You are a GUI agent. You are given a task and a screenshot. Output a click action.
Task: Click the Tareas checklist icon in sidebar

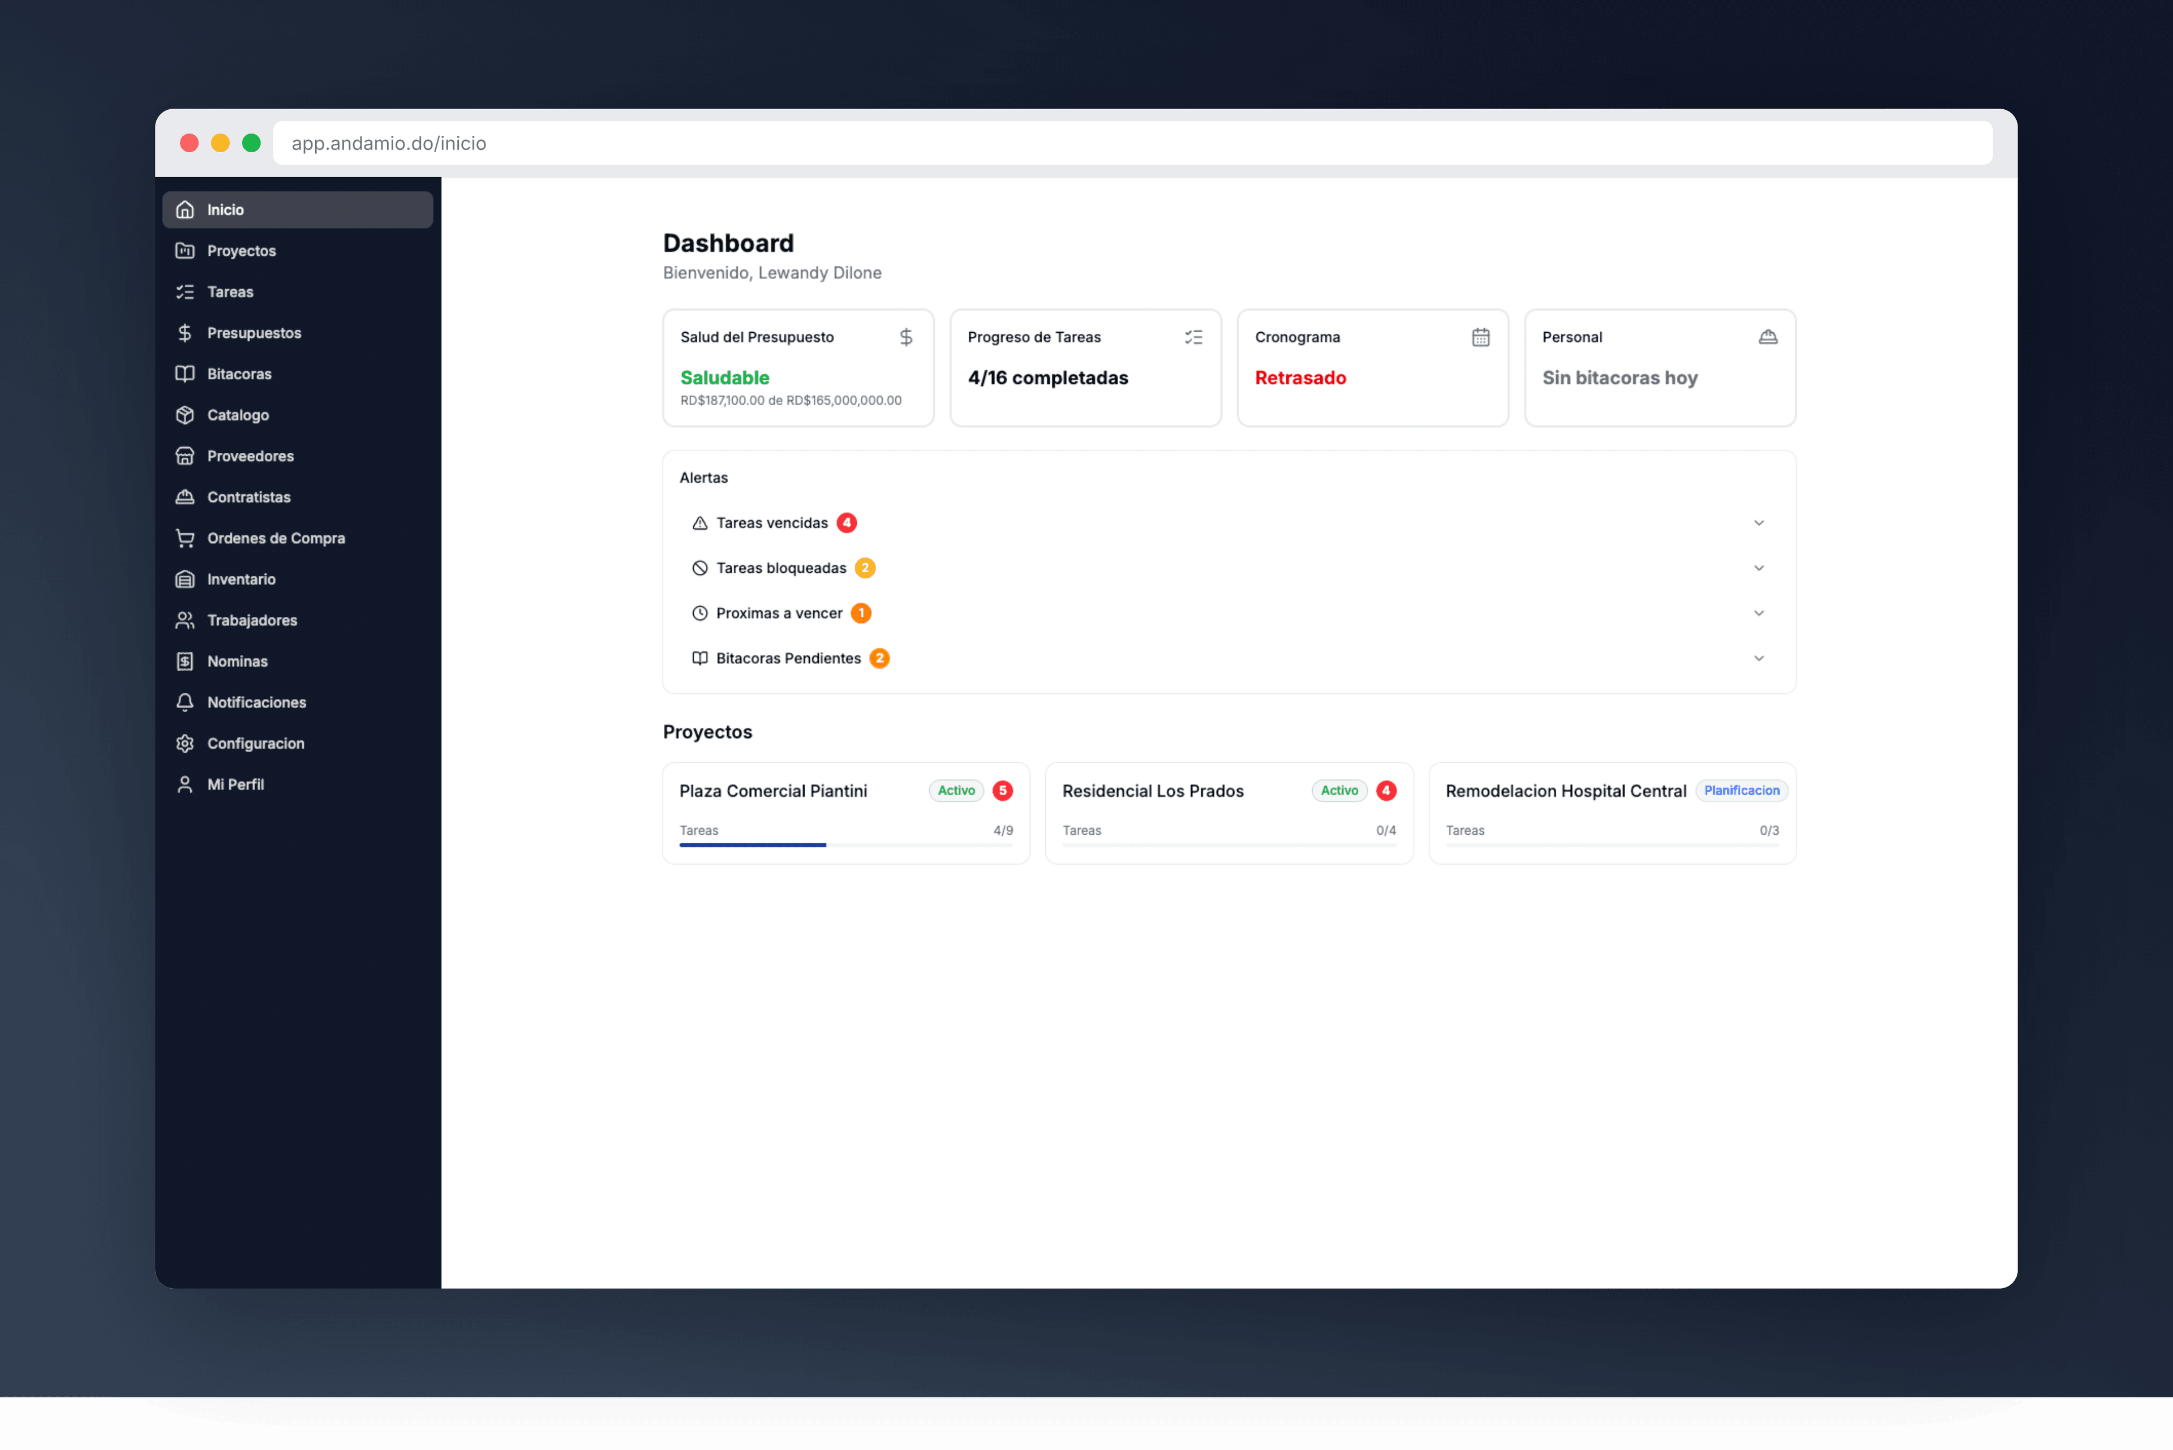185,292
